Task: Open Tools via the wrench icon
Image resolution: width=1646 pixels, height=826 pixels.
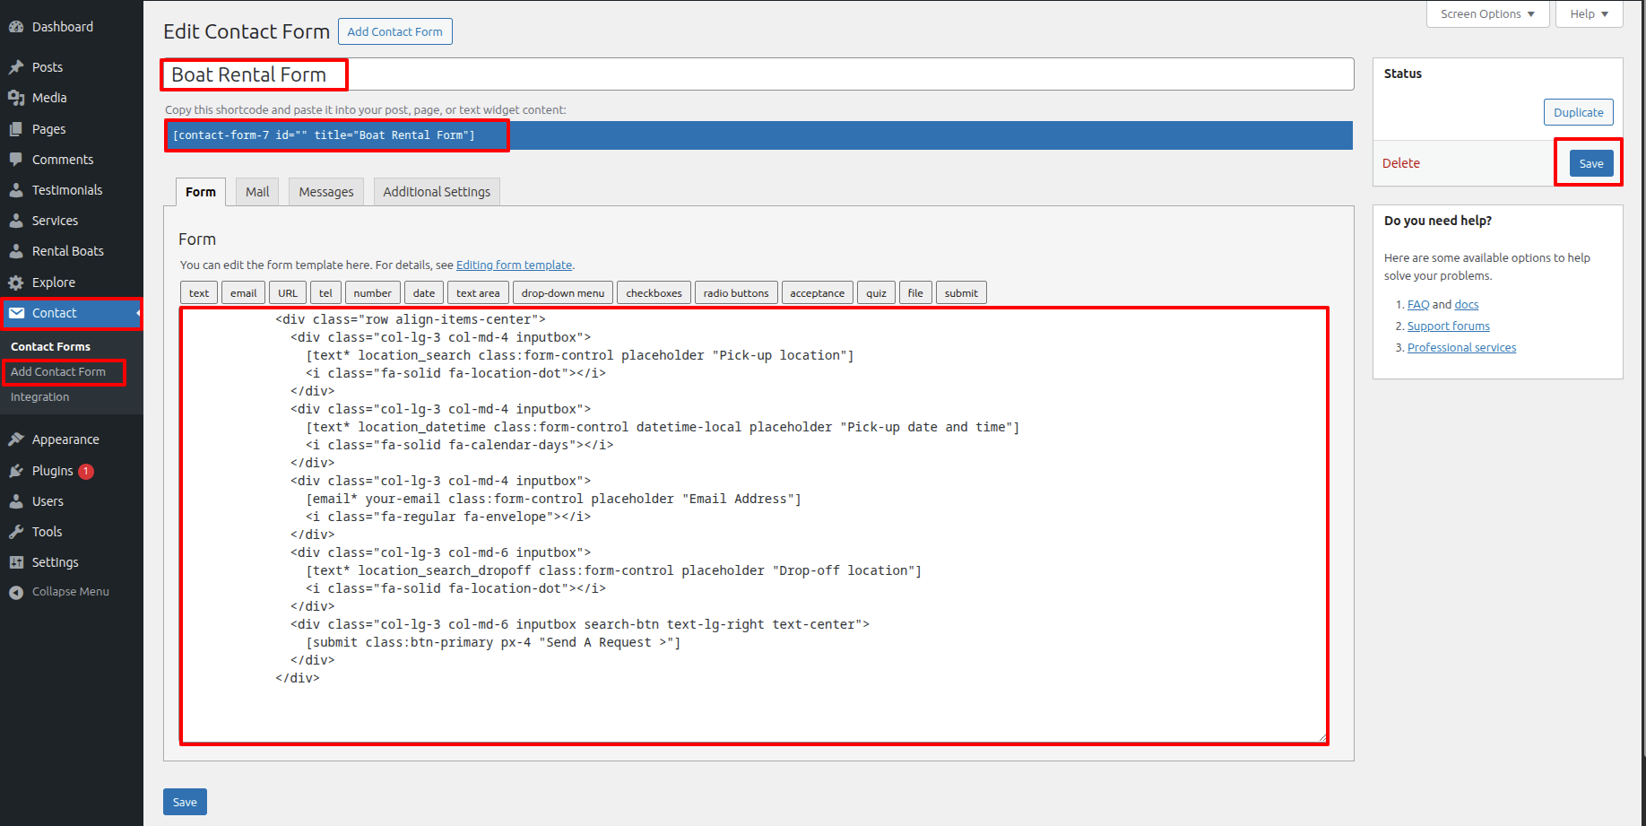Action: pos(16,532)
